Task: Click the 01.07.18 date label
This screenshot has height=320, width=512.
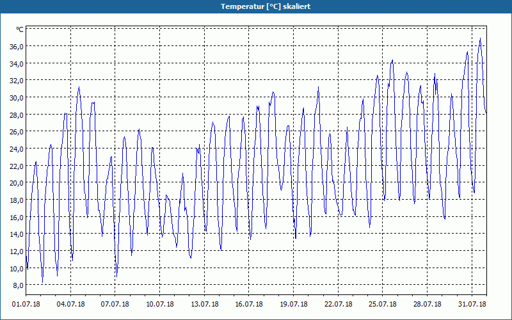Action: [26, 304]
